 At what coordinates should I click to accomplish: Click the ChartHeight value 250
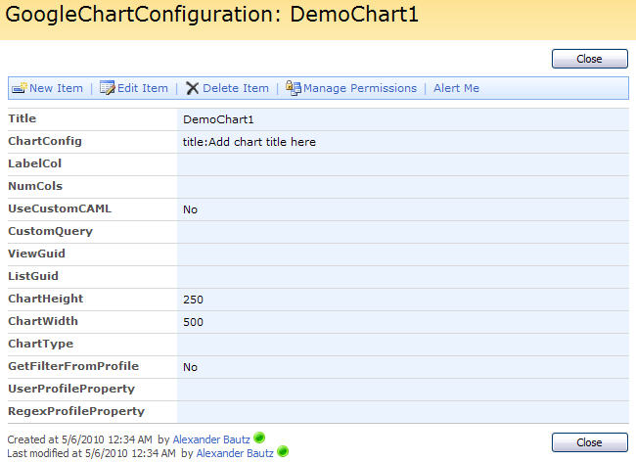coord(193,299)
